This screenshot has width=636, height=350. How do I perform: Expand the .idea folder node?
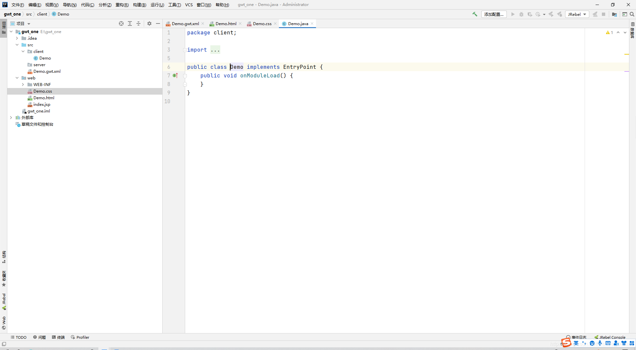pyautogui.click(x=17, y=38)
